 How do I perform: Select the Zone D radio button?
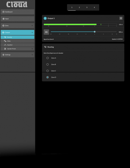coord(47,77)
